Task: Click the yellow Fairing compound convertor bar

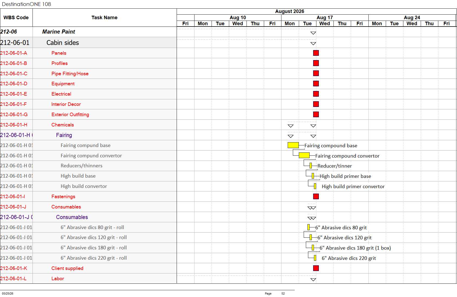Action: coord(304,155)
